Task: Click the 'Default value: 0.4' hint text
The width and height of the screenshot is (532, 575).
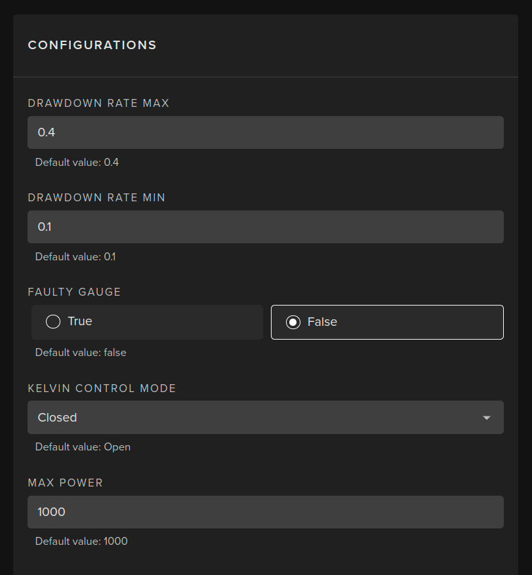Action: pos(77,162)
